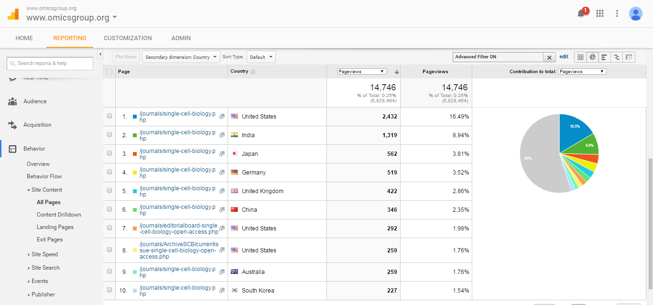Open the Sort Type Default dropdown
This screenshot has width=653, height=305.
click(261, 57)
